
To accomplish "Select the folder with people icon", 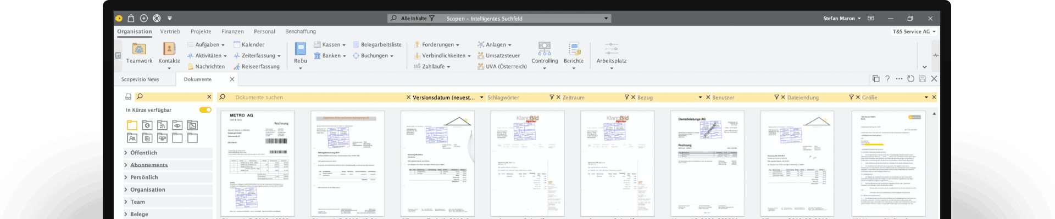I will click(132, 138).
